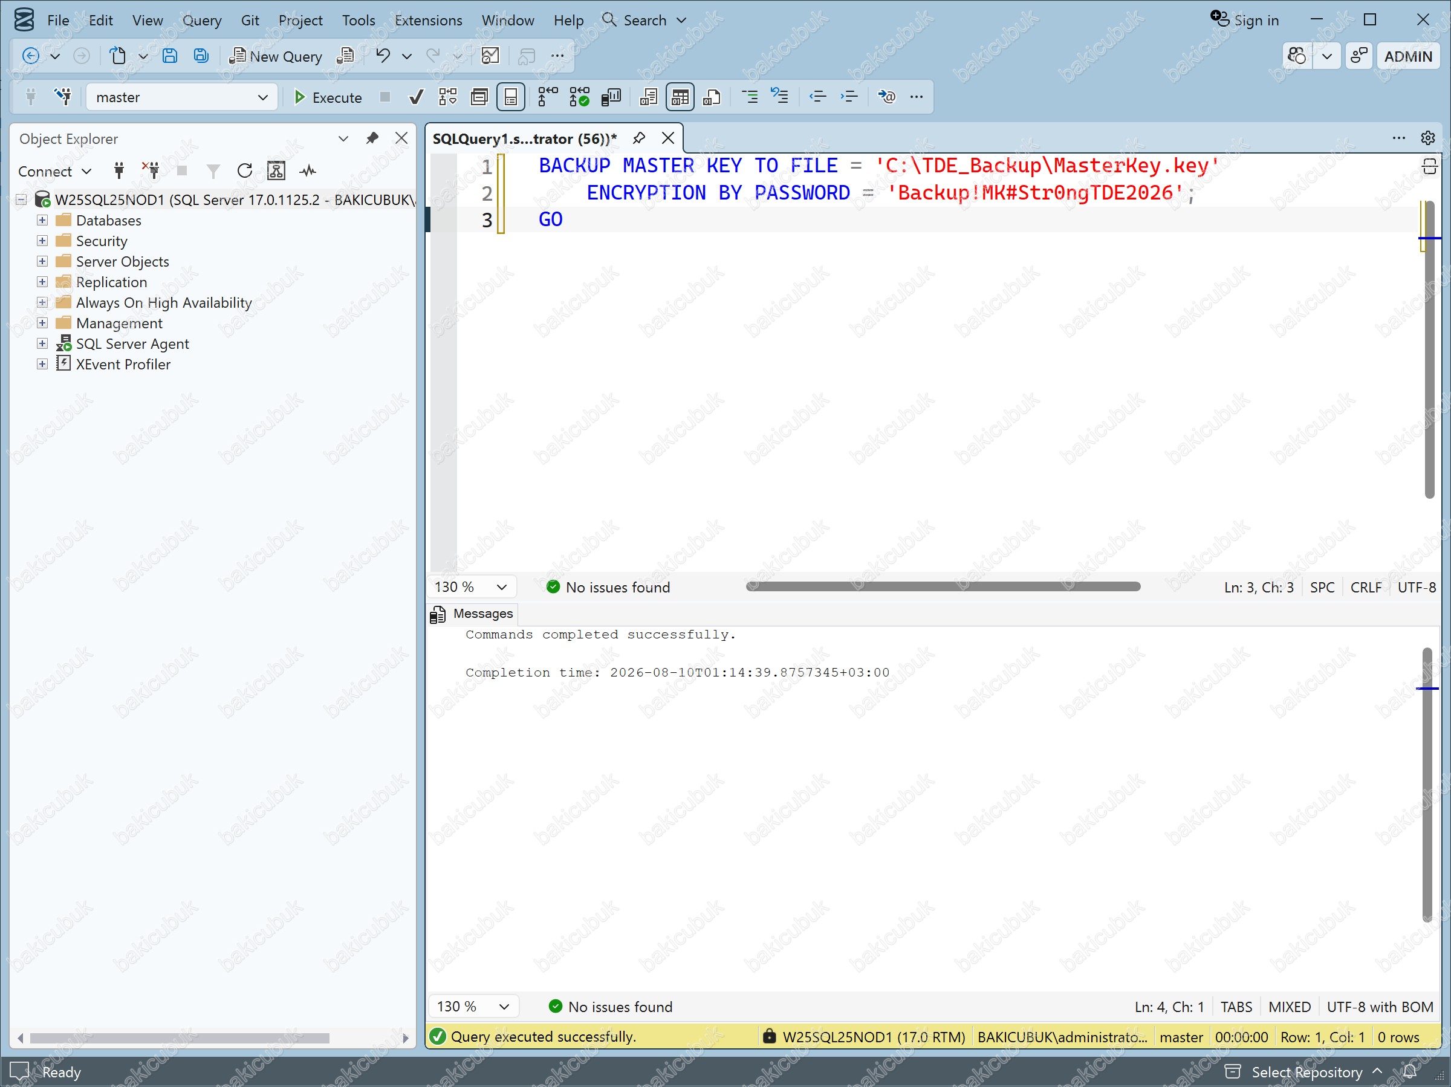Click the Disconnect icon in Object Explorer

tap(151, 171)
